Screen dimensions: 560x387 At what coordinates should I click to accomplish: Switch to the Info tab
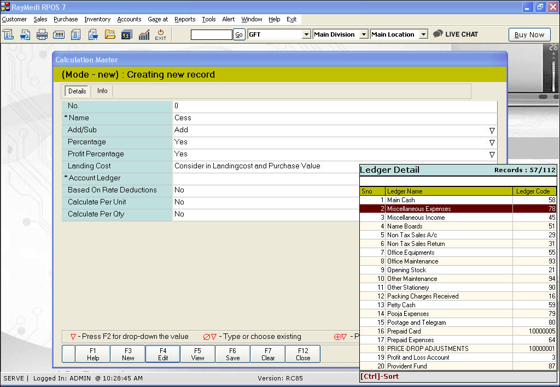(x=102, y=91)
